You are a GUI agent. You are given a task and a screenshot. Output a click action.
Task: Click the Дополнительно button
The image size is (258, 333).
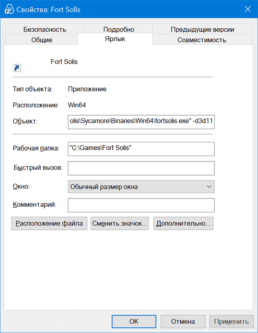pyautogui.click(x=183, y=224)
